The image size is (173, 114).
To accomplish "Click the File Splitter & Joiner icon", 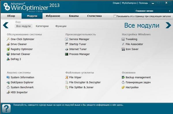I will (67, 87).
